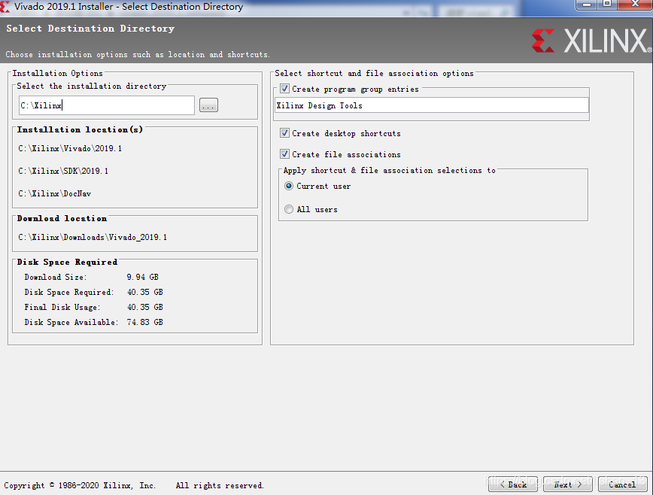Click the copyright notice text
The height and width of the screenshot is (495, 653).
tap(134, 485)
